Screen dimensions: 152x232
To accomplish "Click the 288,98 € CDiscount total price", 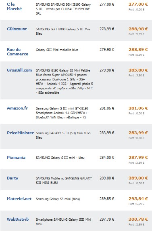I will pyautogui.click(x=138, y=29).
